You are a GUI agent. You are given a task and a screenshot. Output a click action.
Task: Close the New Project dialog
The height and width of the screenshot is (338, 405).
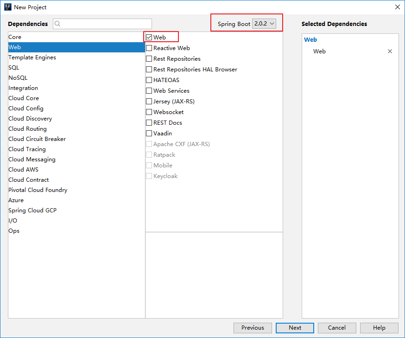pos(398,7)
